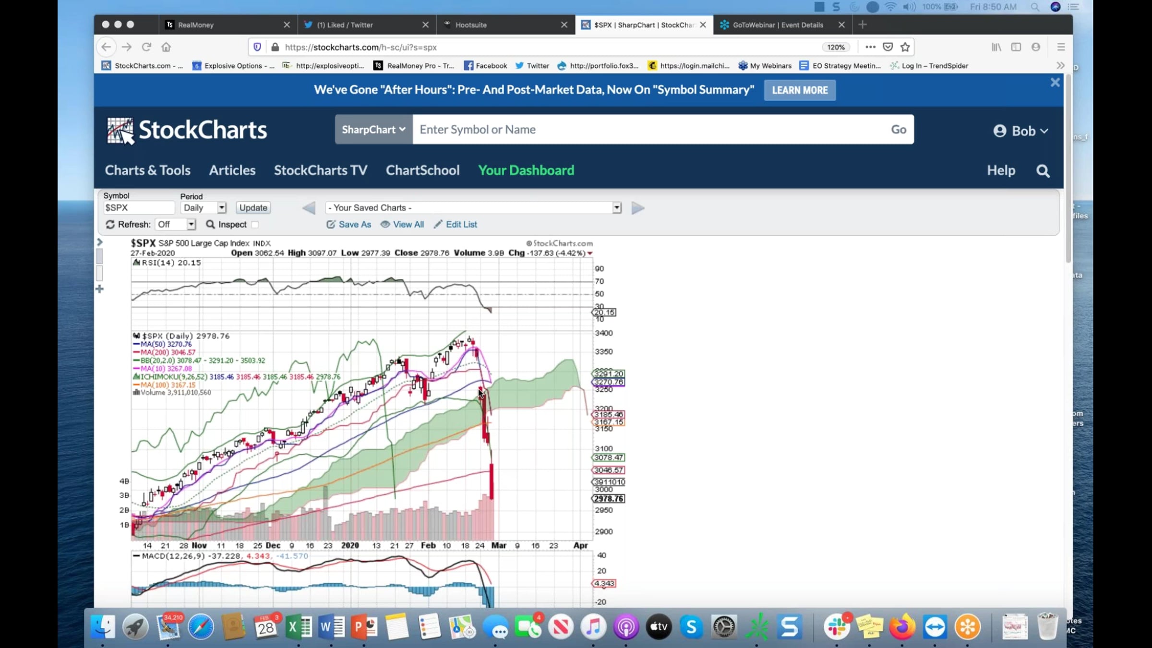This screenshot has width=1152, height=648.
Task: Expand the SharpChart type selector
Action: (x=373, y=130)
